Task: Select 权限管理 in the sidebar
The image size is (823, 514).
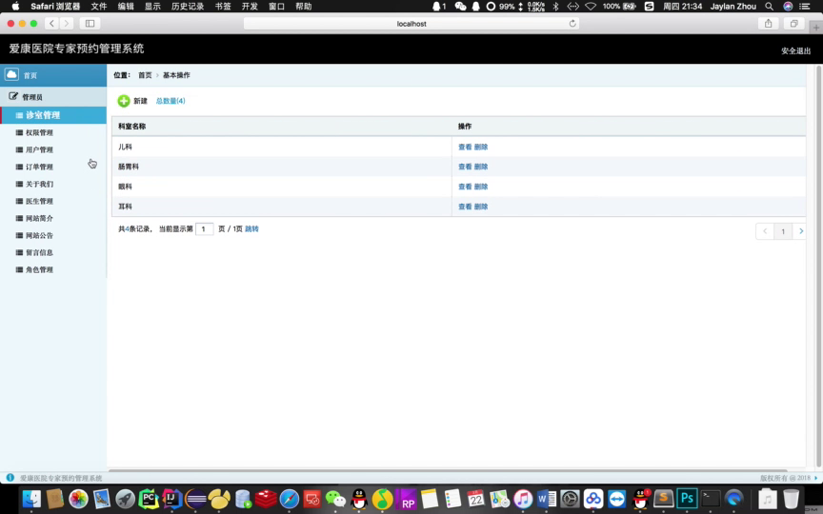Action: [x=39, y=132]
